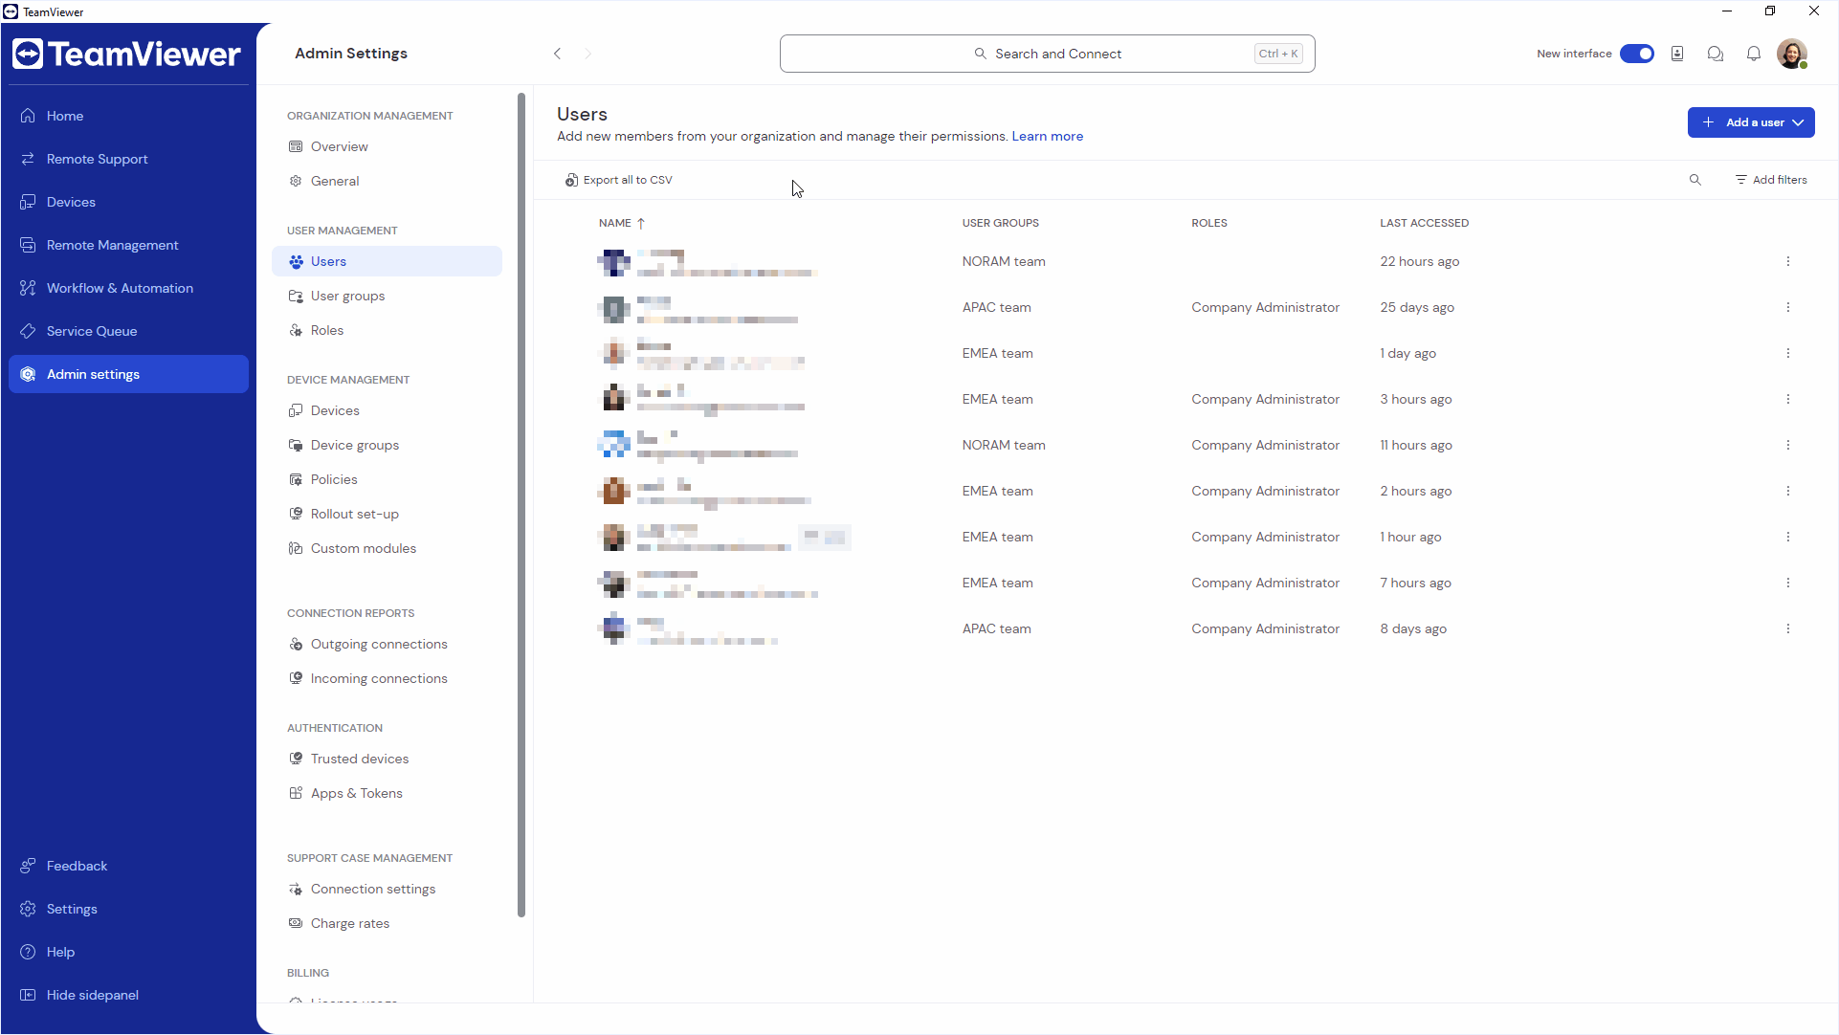Click the TeamViewer logo
Image resolution: width=1839 pixels, height=1035 pixels.
[126, 54]
